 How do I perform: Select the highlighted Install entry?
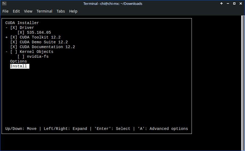tap(20, 66)
